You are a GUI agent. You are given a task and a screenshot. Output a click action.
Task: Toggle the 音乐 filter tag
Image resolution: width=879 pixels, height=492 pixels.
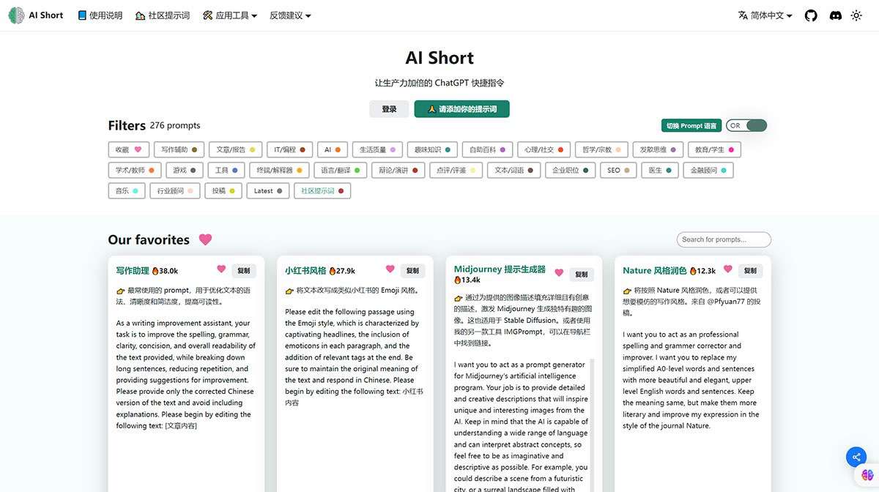(x=126, y=190)
